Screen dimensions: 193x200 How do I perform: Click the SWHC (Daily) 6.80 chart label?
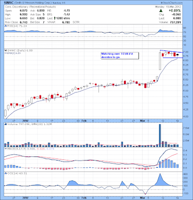[19, 50]
